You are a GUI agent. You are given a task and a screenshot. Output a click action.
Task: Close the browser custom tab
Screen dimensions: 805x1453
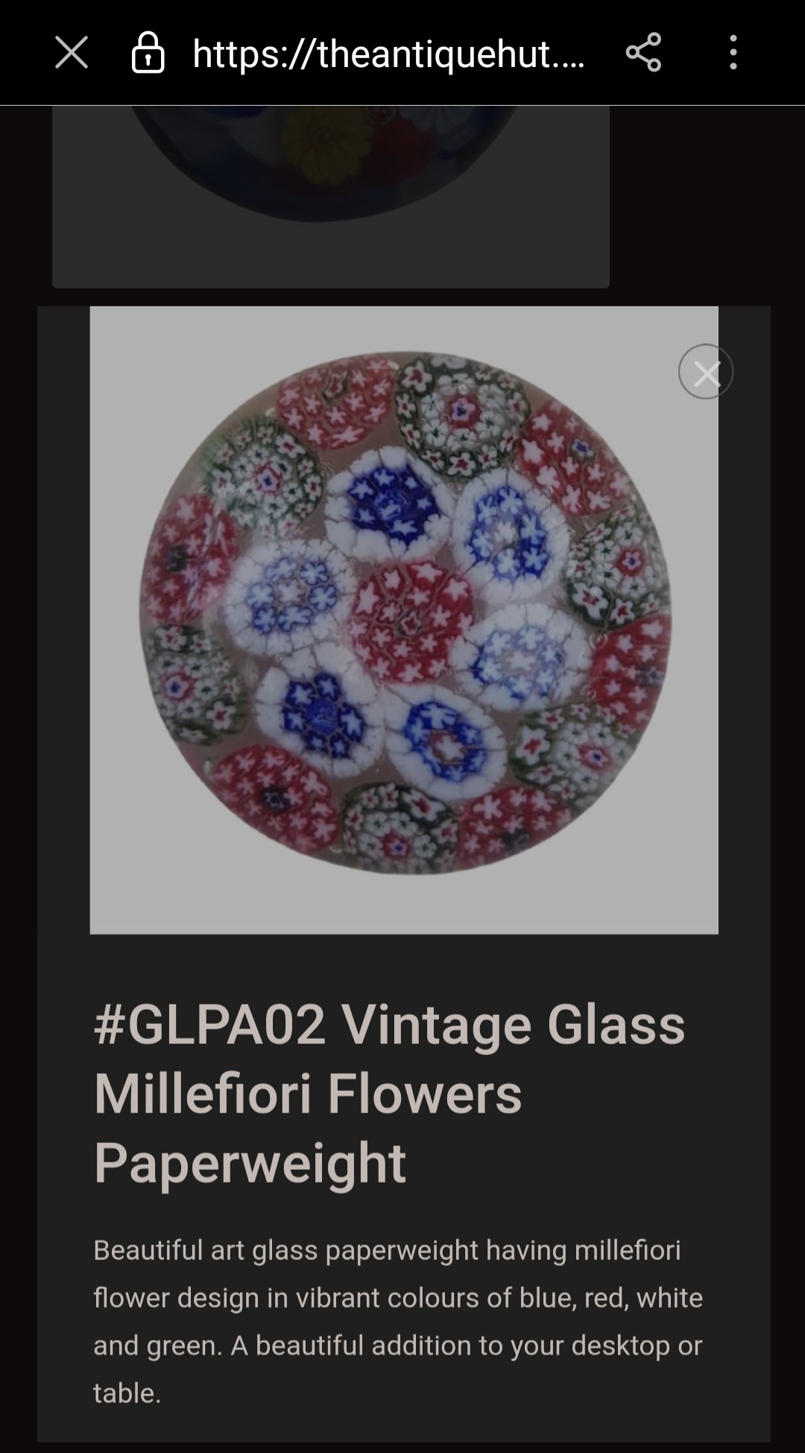(72, 53)
